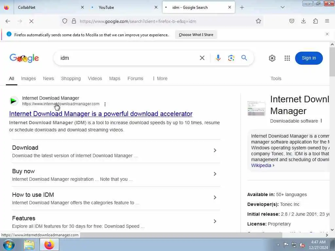This screenshot has height=251, width=335.
Task: Open the How to use IDM title
Action: (x=33, y=195)
